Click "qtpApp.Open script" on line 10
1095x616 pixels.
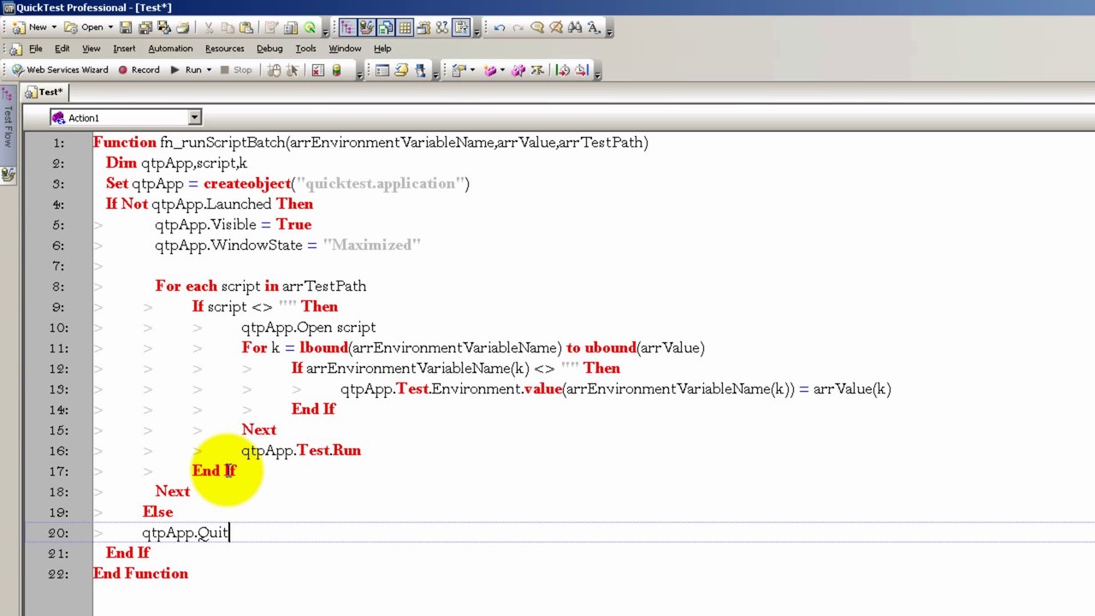click(x=308, y=327)
